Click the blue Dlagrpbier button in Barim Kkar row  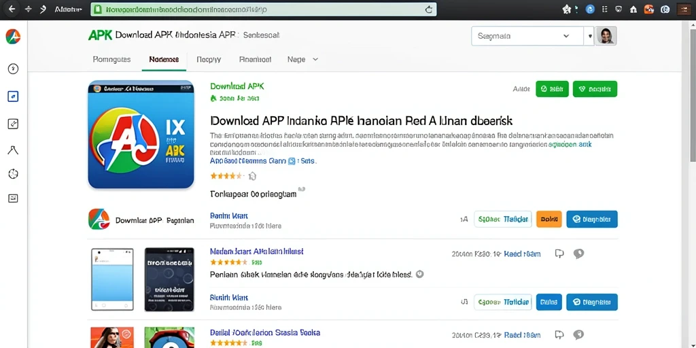point(592,220)
